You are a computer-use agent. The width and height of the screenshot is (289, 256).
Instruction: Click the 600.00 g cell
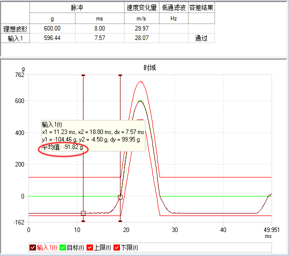pyautogui.click(x=52, y=28)
